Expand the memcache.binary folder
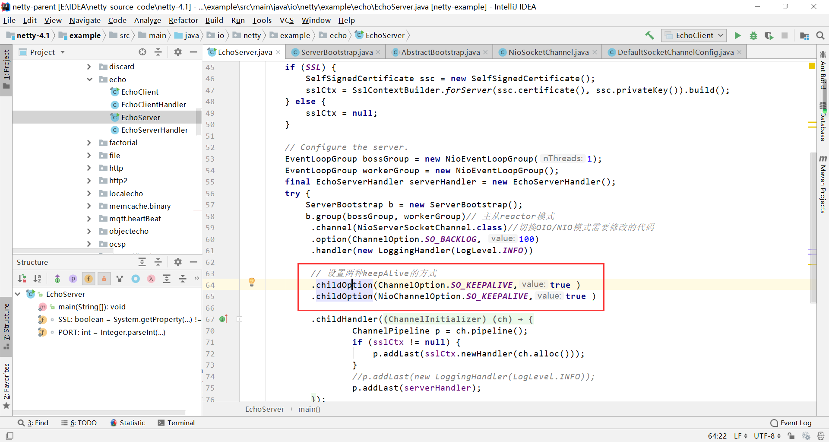Screen dimensions: 829x442 pyautogui.click(x=89, y=206)
